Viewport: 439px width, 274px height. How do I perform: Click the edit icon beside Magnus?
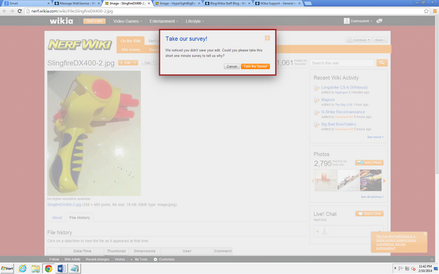click(317, 101)
